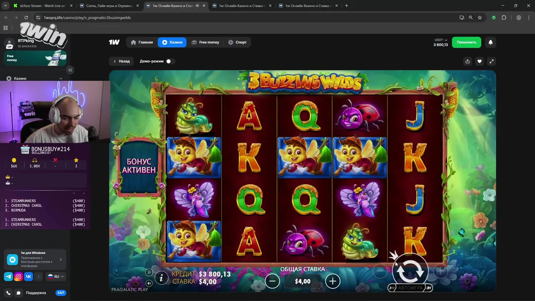Image resolution: width=535 pixels, height=301 pixels.
Task: Click the 1W logo in header
Action: tap(114, 42)
